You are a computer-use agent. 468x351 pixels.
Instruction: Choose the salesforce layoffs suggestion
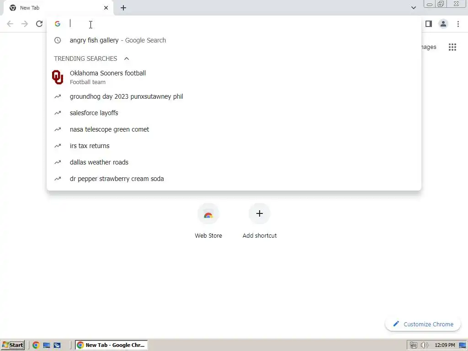(234, 113)
